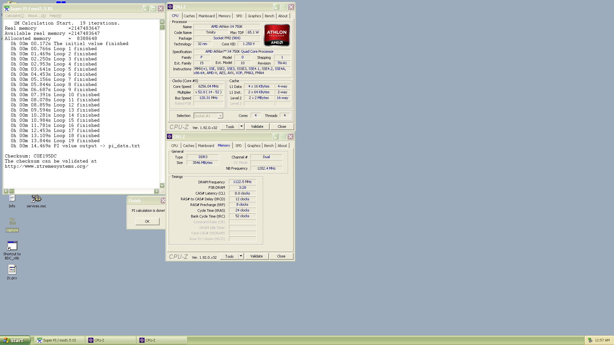Click the Core Speed 6256.04 MHz value
The height and width of the screenshot is (345, 614).
(209, 87)
